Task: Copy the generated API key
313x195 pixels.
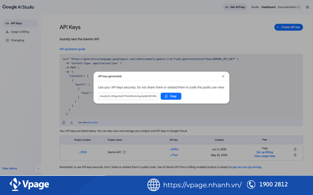Action: [171, 96]
